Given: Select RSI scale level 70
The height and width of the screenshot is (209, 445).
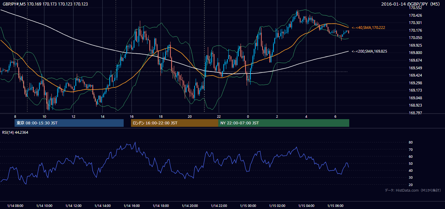Looking at the screenshot, I should pyautogui.click(x=411, y=149).
